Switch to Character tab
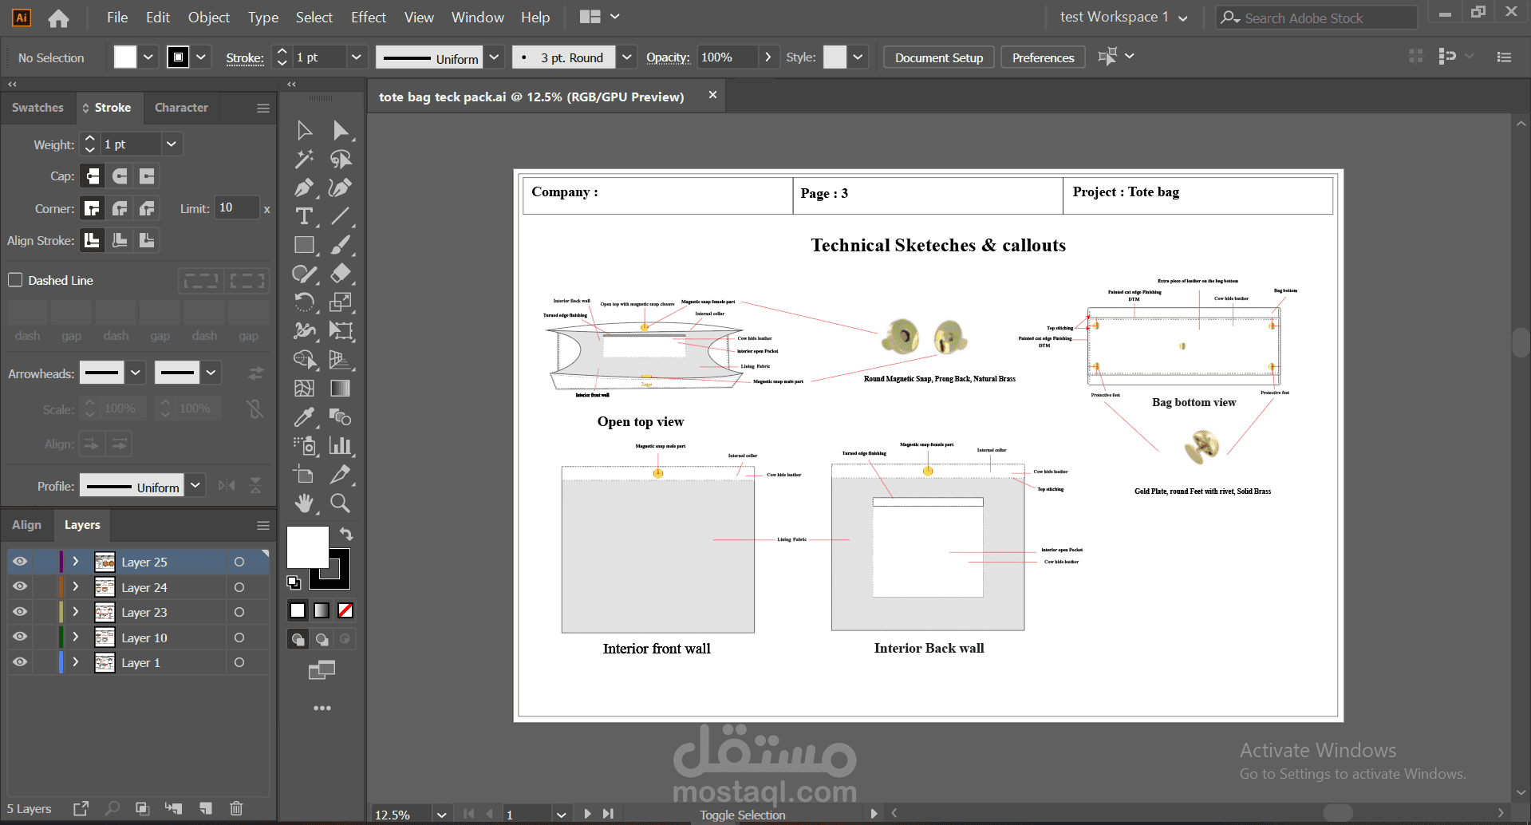Image resolution: width=1531 pixels, height=825 pixels. point(181,108)
